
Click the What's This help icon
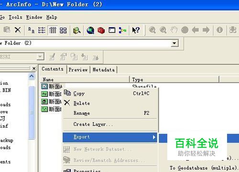coord(136,30)
